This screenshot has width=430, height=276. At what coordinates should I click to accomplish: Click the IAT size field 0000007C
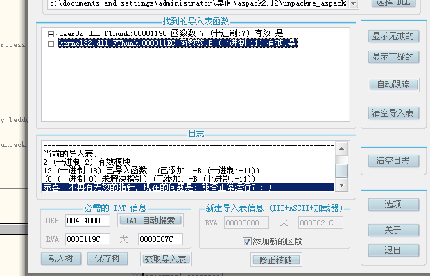pos(160,239)
